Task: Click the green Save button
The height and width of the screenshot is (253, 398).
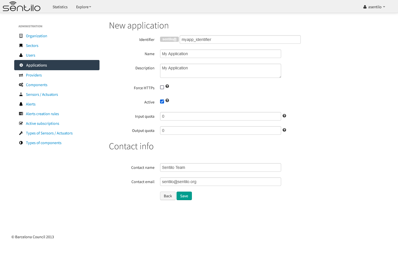Action: 184,196
